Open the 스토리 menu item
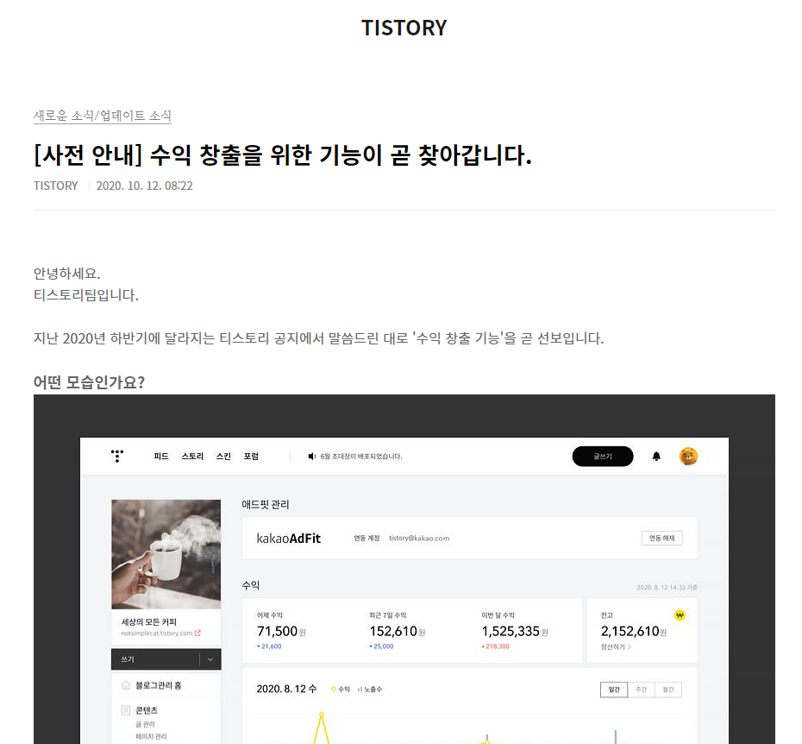The height and width of the screenshot is (744, 802). click(192, 457)
